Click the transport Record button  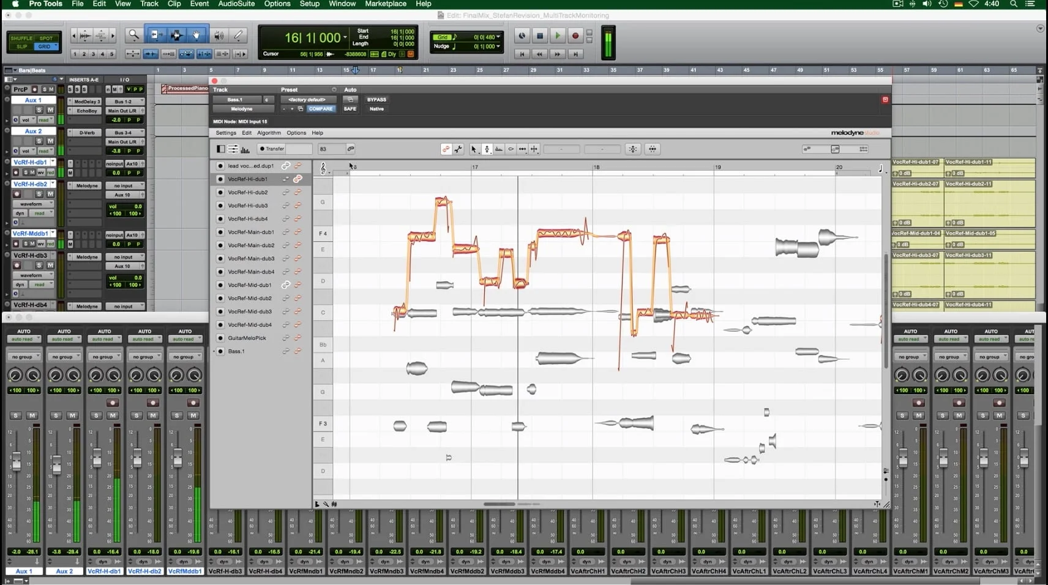575,36
